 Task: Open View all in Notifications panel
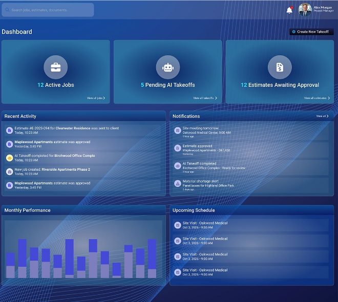[x=322, y=116]
